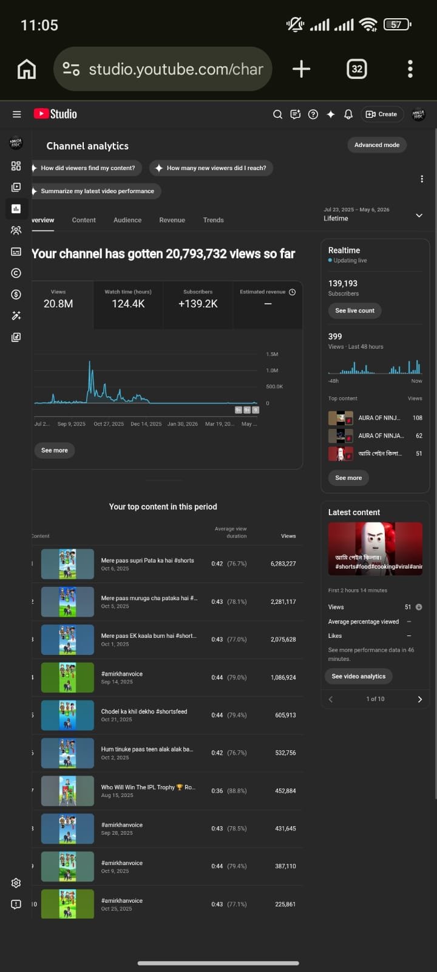Open Customization wand icon in sidebar
The width and height of the screenshot is (437, 972).
pos(16,316)
